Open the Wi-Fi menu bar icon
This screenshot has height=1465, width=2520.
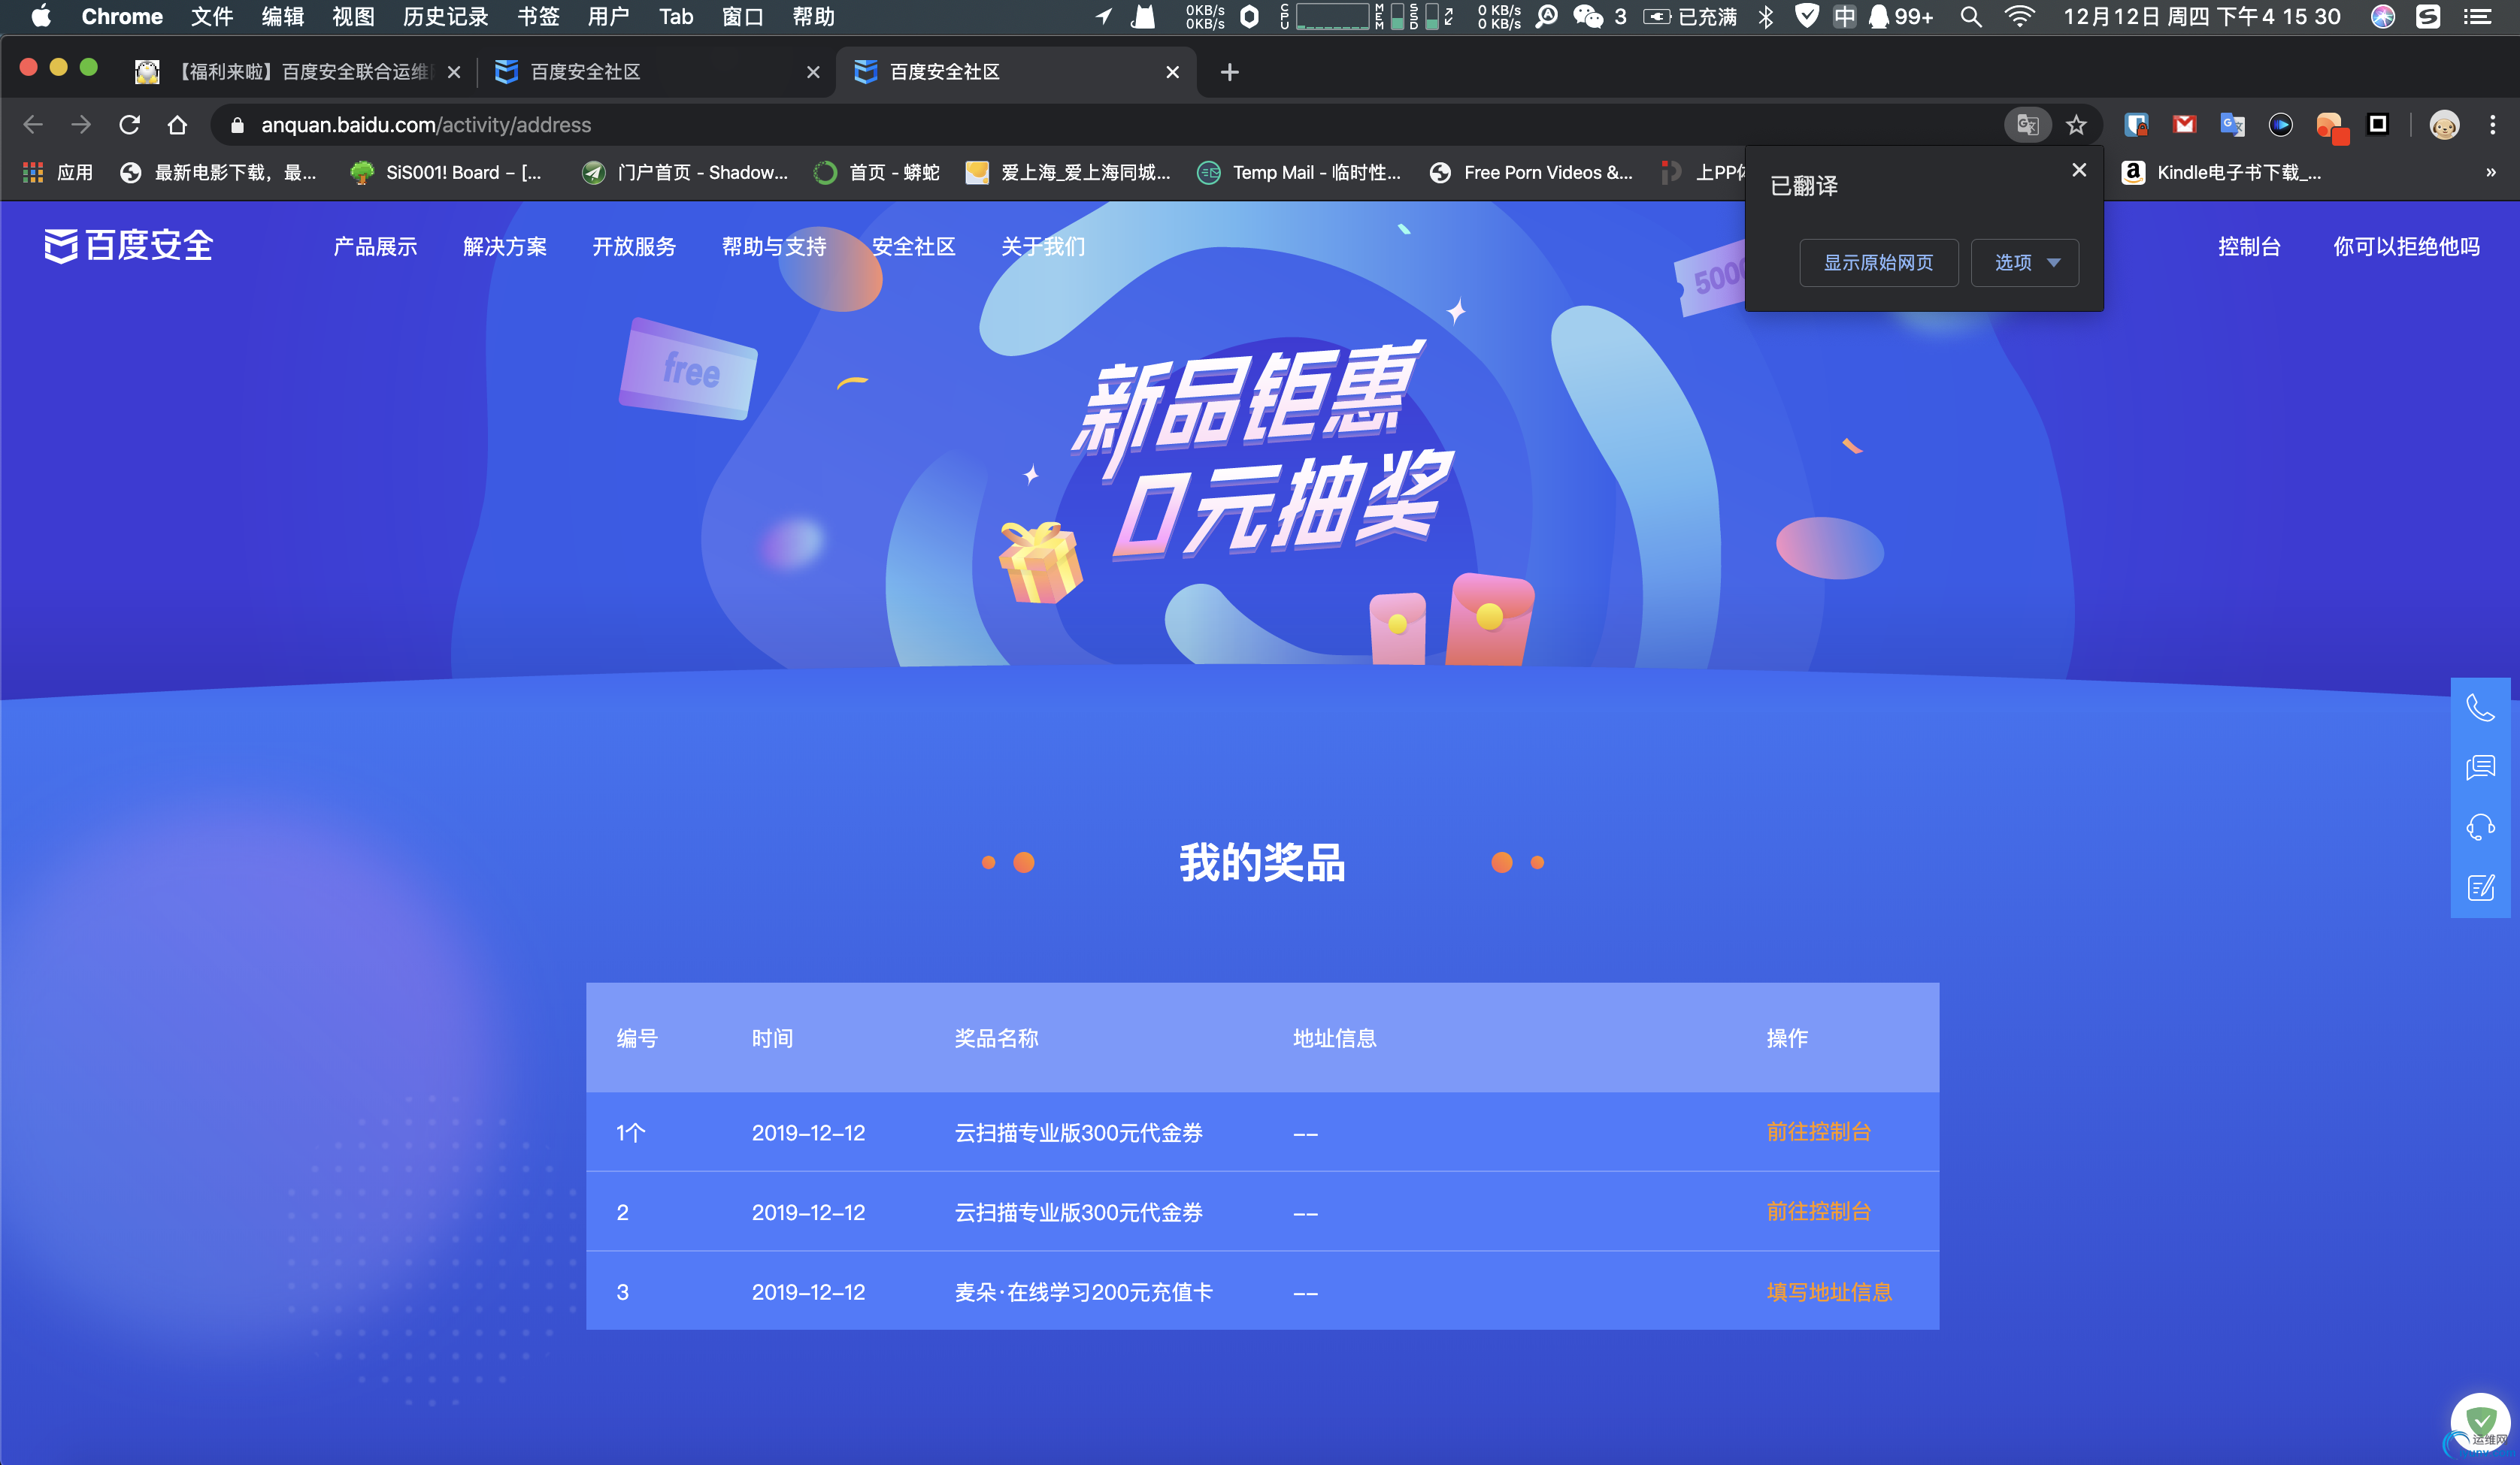2020,17
